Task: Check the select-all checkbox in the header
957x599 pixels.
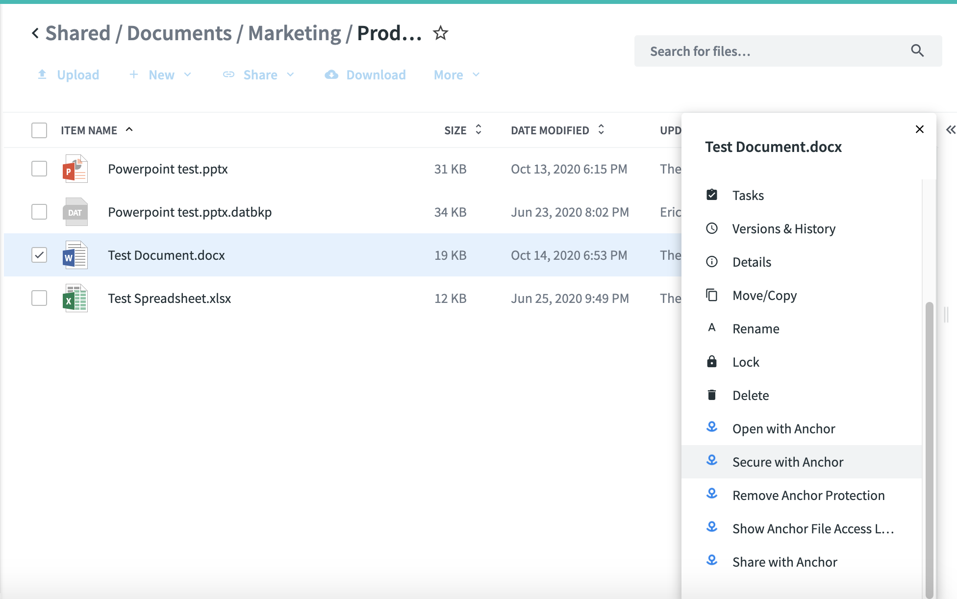Action: 39,130
